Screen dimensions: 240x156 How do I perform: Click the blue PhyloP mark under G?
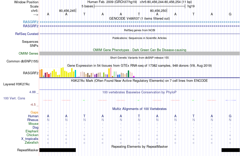tap(230, 100)
